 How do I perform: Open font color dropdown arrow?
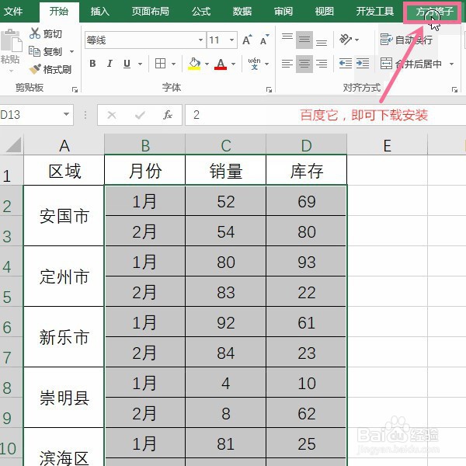pyautogui.click(x=233, y=64)
